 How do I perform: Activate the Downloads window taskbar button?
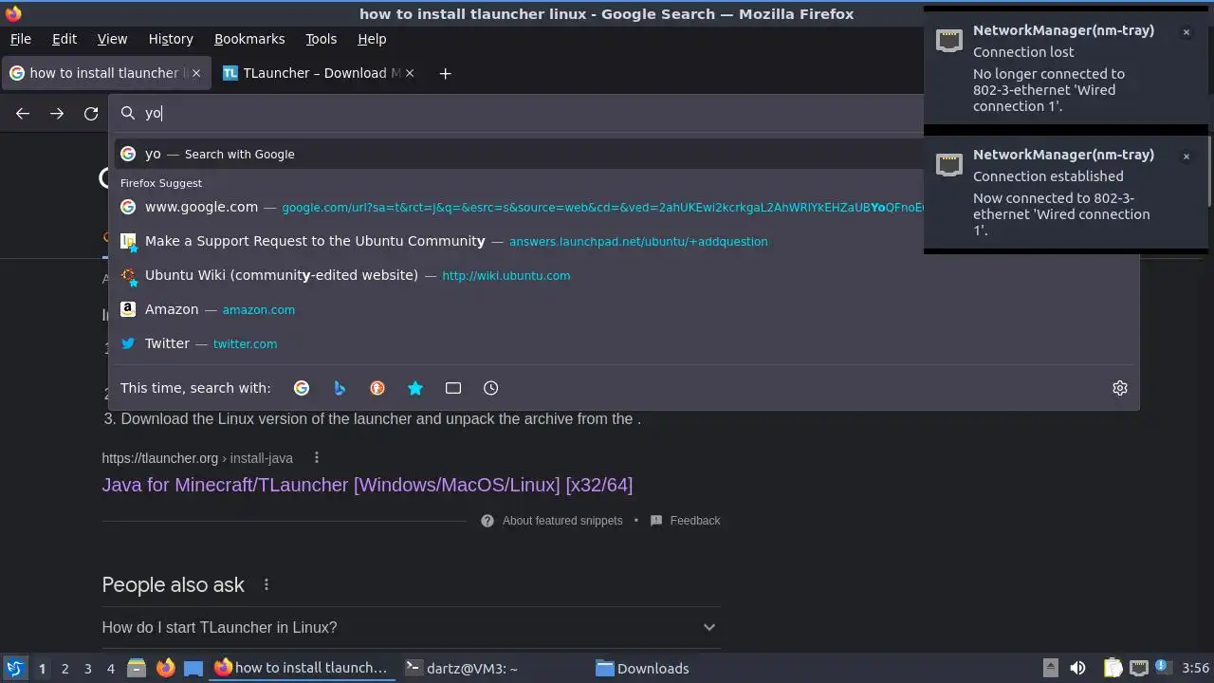point(683,668)
